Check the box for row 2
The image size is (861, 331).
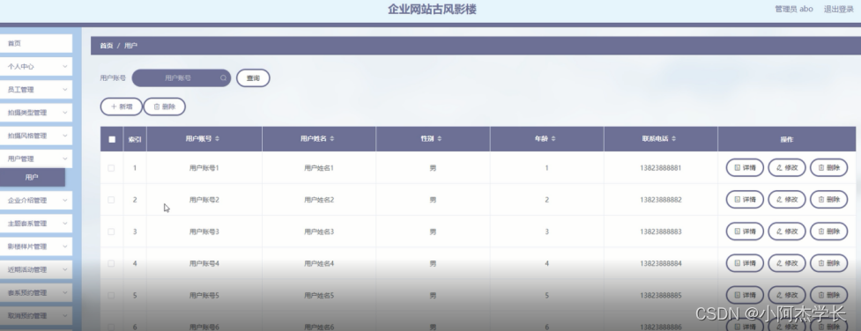pos(111,200)
